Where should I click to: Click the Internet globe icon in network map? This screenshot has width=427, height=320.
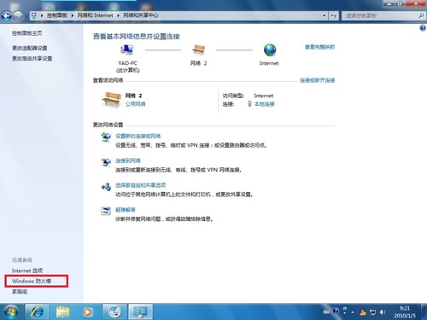click(270, 50)
